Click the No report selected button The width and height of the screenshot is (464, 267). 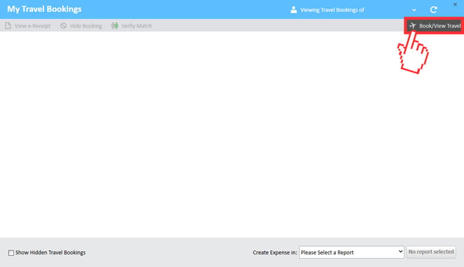[431, 252]
